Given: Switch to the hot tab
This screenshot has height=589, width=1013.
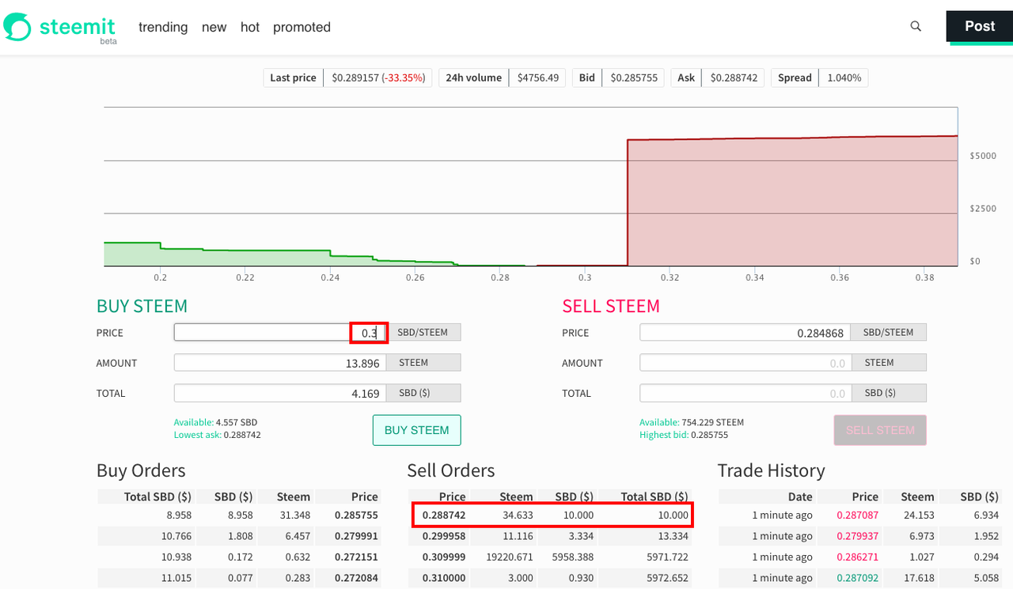Looking at the screenshot, I should point(250,27).
